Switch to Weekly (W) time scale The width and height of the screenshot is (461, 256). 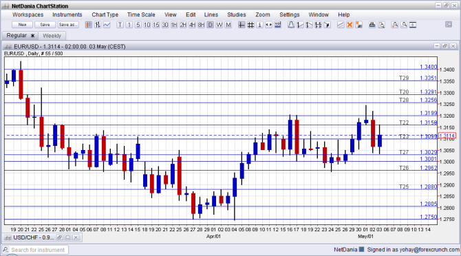click(219, 25)
